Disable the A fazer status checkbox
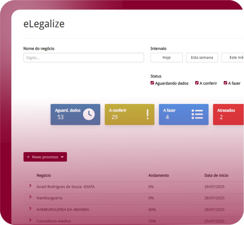244x225 pixels. pyautogui.click(x=225, y=83)
